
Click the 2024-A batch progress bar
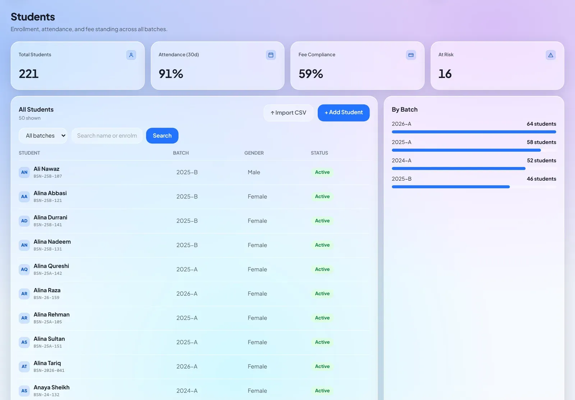[x=474, y=169]
